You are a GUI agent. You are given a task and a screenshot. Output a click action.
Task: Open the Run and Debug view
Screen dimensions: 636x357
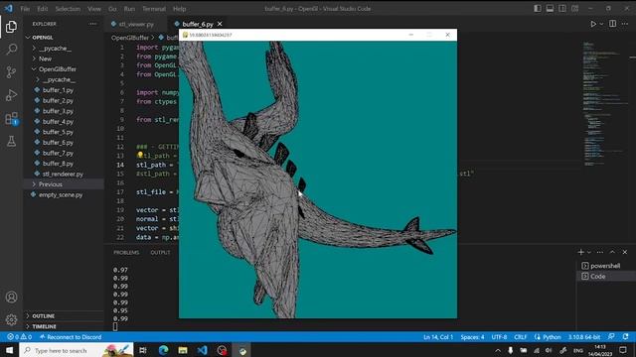[x=11, y=95]
